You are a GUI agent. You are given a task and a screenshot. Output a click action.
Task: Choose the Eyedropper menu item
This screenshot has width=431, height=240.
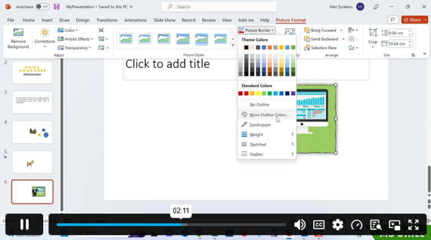coord(267,125)
